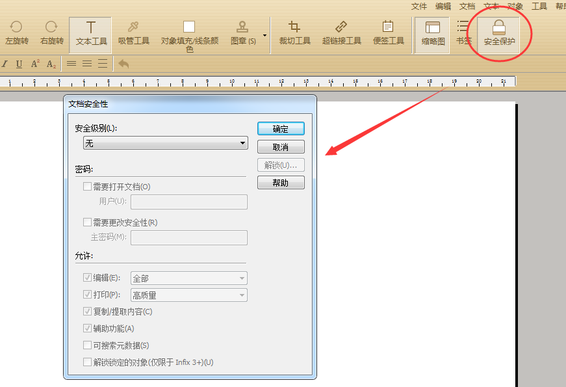The height and width of the screenshot is (387, 566).
Task: Open 对象填充/线条颜色 fill color tool
Action: click(x=190, y=36)
